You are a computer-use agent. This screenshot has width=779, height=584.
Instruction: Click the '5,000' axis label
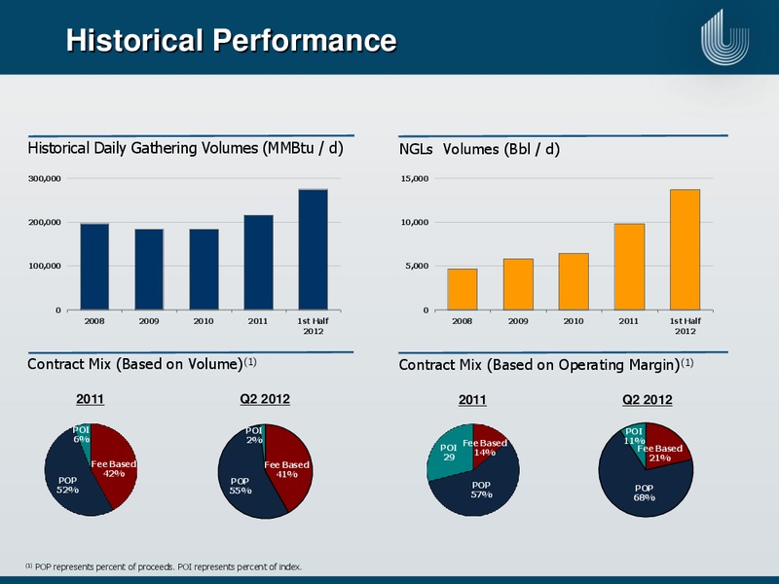click(418, 266)
